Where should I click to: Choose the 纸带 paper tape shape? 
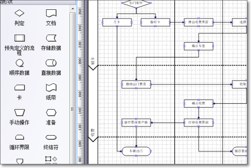51,87
